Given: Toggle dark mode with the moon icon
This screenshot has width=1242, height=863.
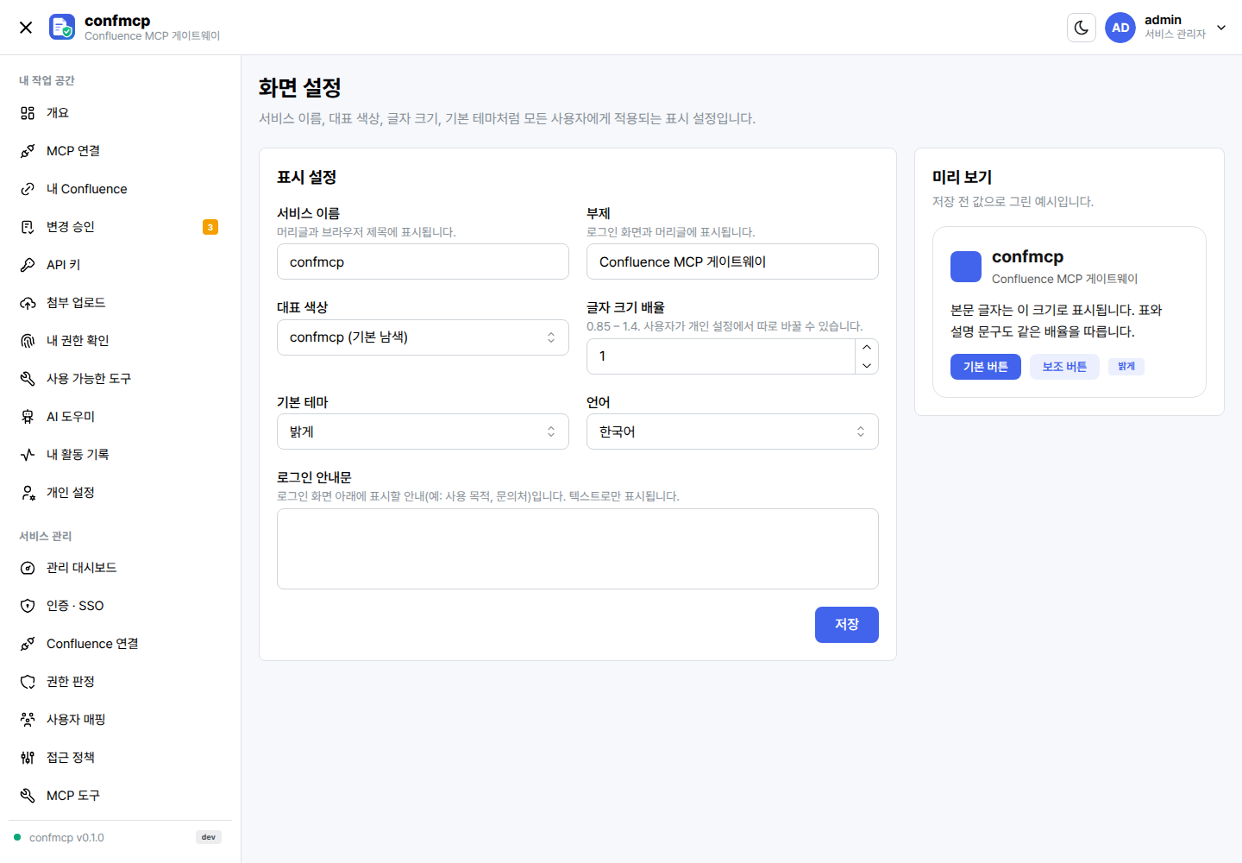Looking at the screenshot, I should point(1082,28).
